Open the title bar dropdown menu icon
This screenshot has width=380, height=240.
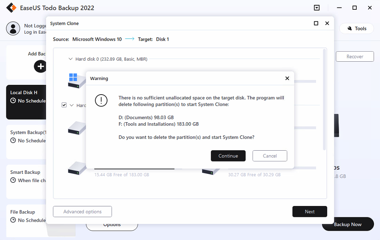coord(317,8)
